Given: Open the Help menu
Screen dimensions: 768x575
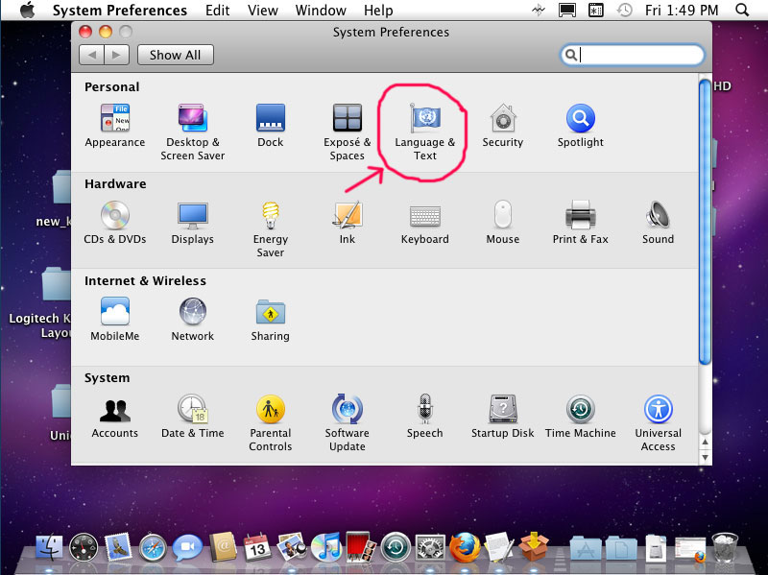Looking at the screenshot, I should tap(378, 11).
